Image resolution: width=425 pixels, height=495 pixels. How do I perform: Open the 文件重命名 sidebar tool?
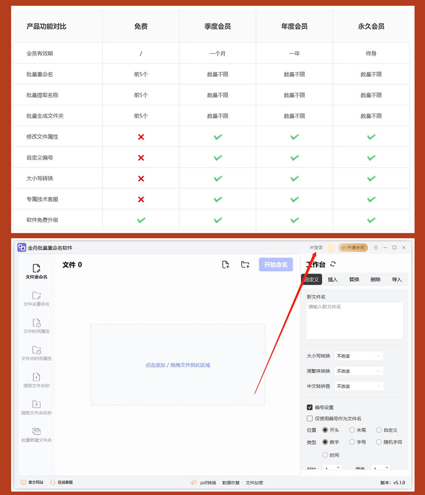pyautogui.click(x=37, y=271)
